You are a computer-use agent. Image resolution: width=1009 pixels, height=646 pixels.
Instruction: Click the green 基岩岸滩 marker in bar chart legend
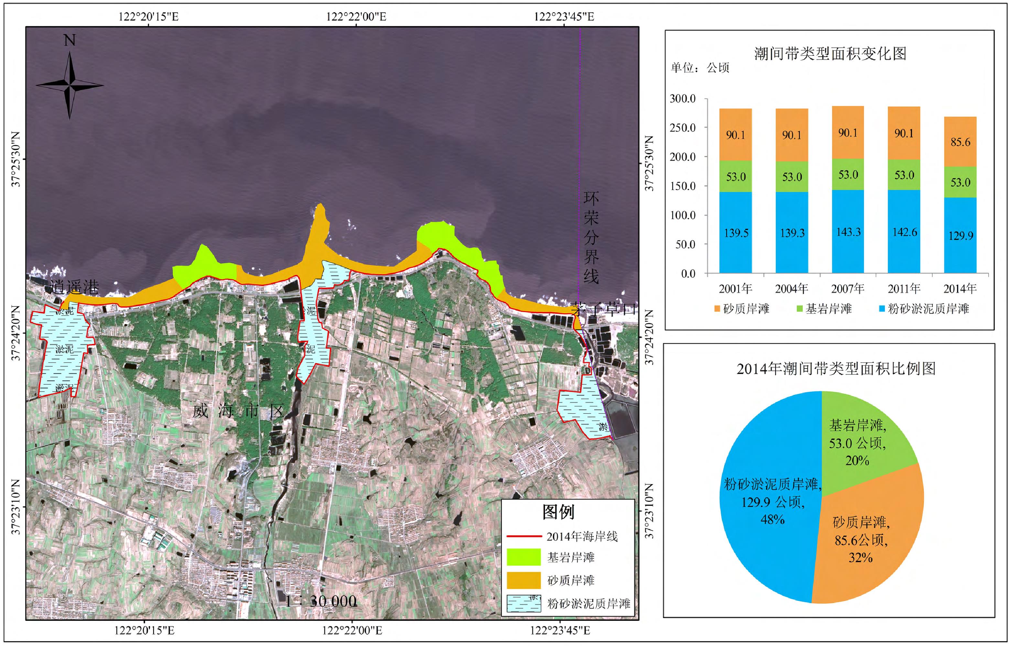pyautogui.click(x=800, y=309)
